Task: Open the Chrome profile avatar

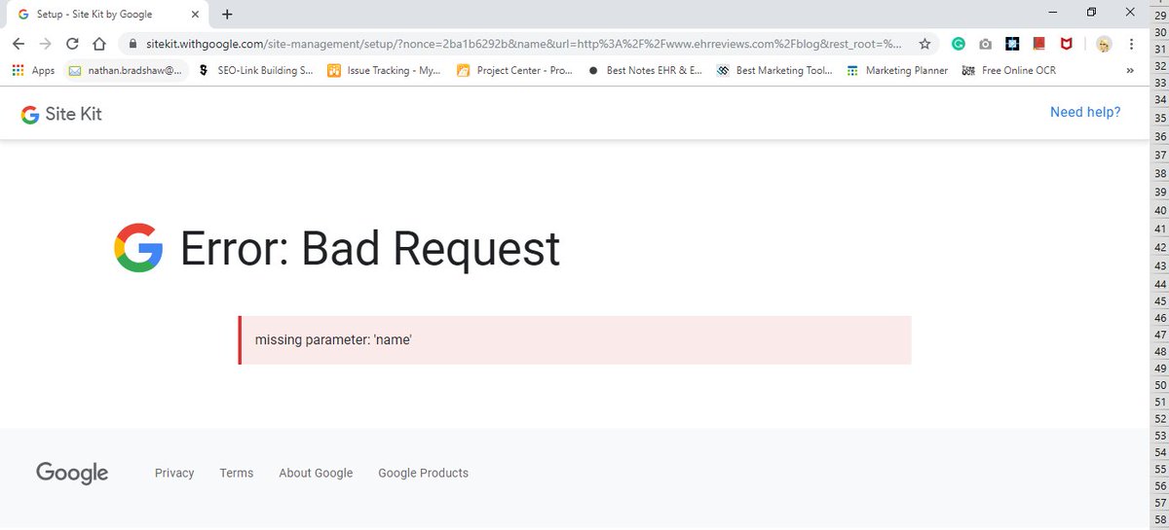Action: [x=1104, y=44]
